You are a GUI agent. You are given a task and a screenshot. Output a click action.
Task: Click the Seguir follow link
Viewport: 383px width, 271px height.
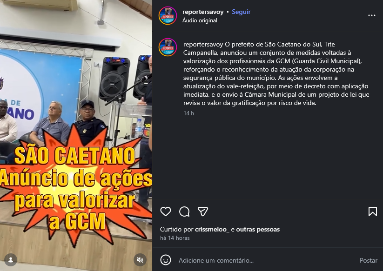[x=241, y=12]
